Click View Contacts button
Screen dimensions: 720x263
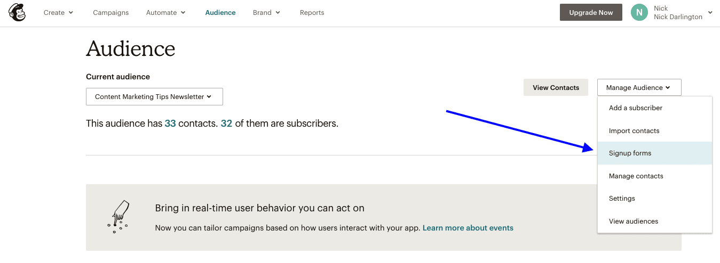tap(556, 87)
